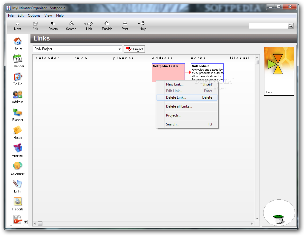Maximize the MyUltimateOrganizer window
Image resolution: width=305 pixels, height=236 pixels.
point(279,7)
